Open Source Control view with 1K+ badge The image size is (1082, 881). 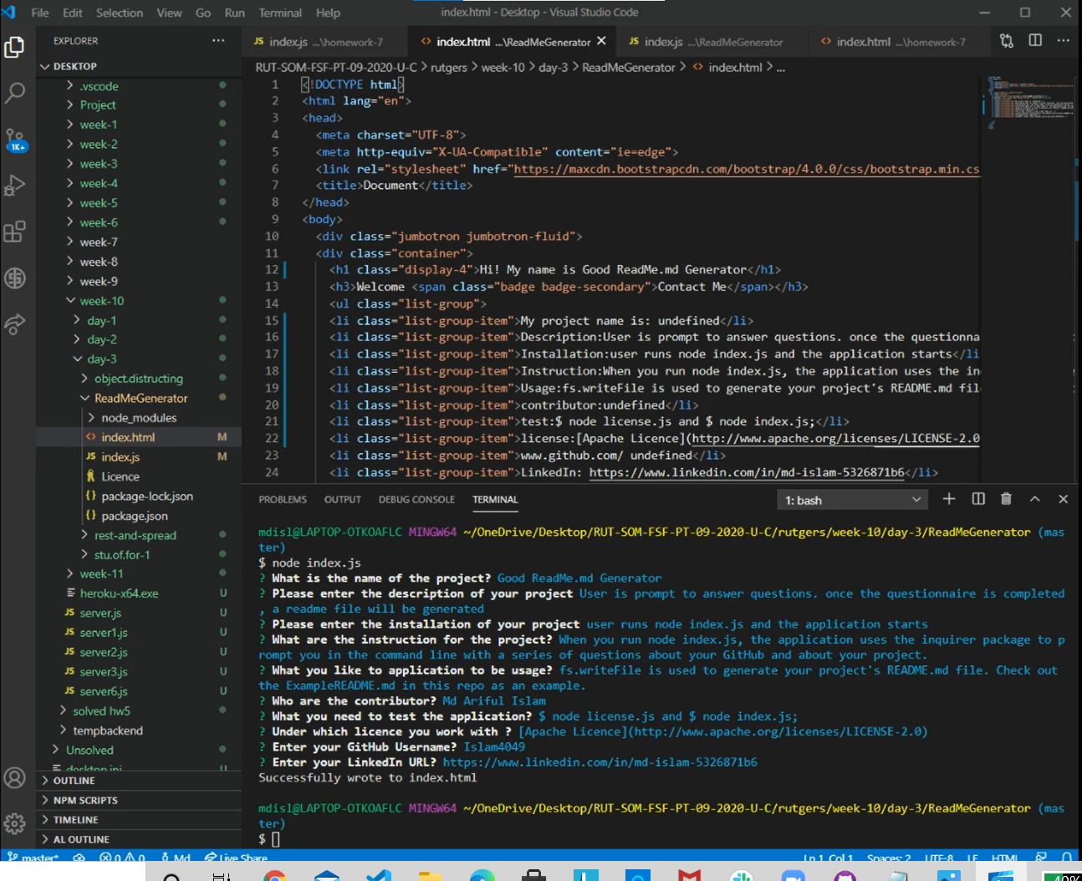(15, 140)
